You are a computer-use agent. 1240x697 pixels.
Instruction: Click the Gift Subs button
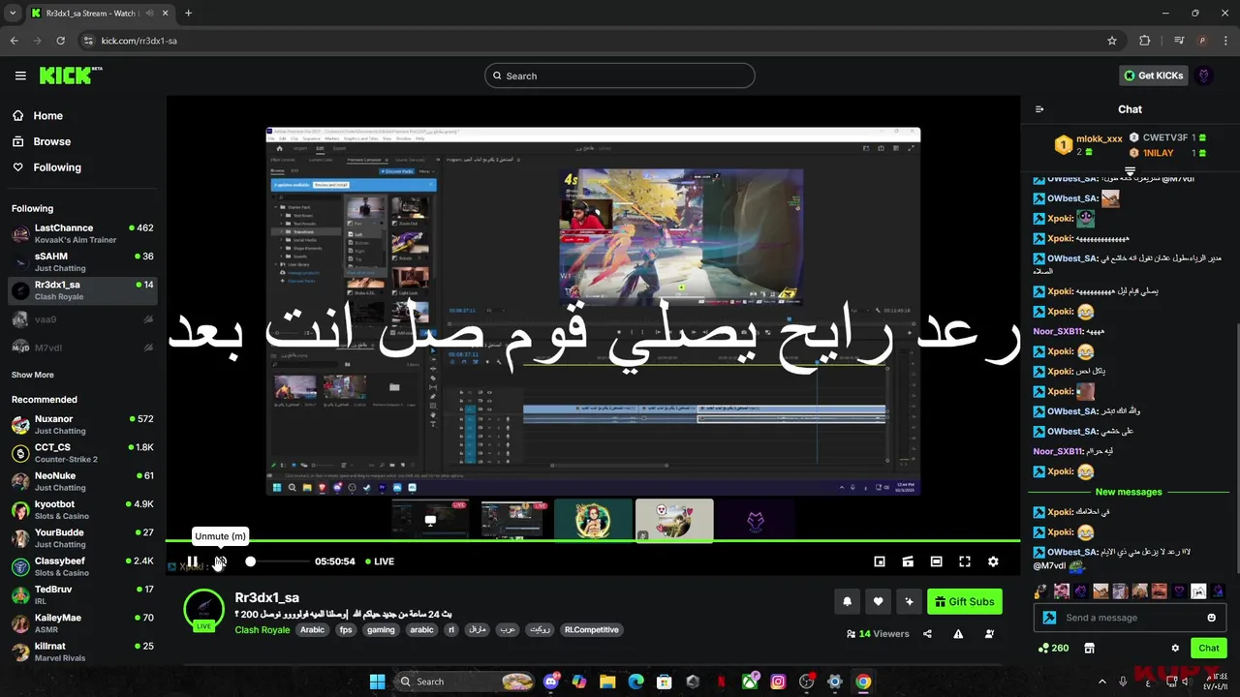(x=965, y=601)
